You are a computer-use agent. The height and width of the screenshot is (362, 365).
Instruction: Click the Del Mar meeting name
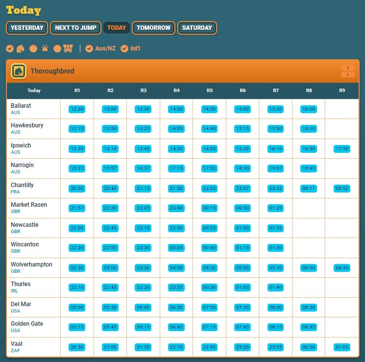click(21, 304)
